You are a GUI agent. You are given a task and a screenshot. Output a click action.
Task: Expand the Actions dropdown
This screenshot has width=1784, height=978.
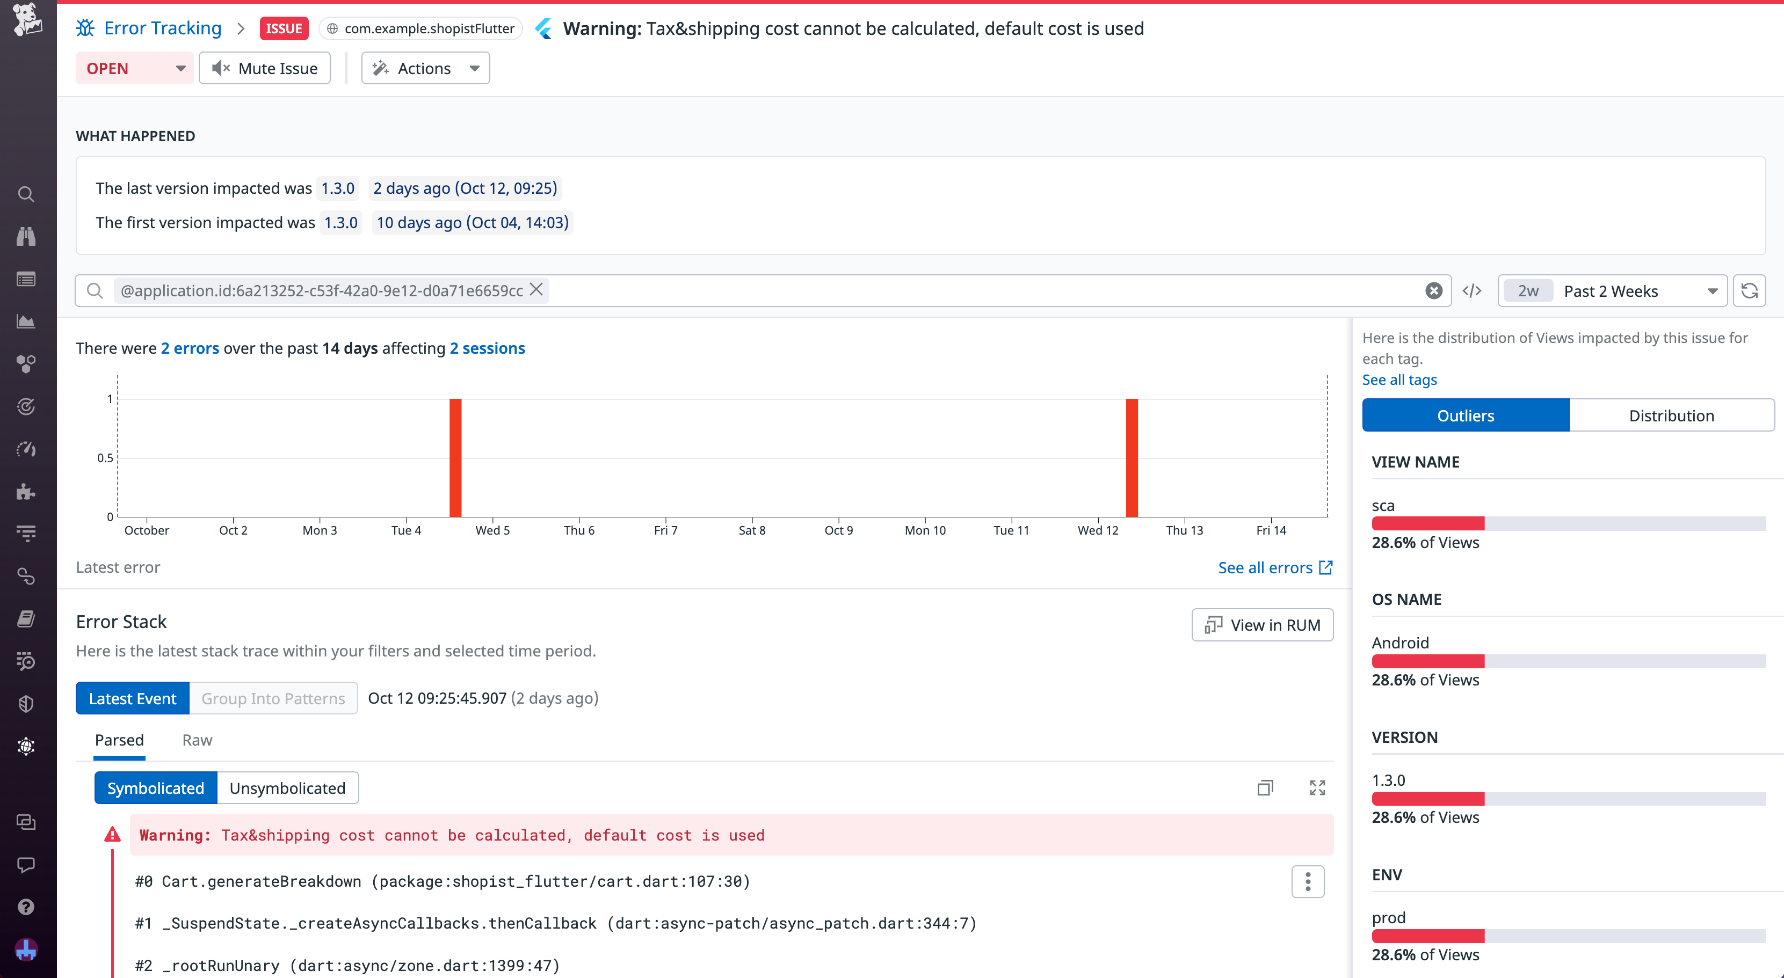tap(425, 69)
